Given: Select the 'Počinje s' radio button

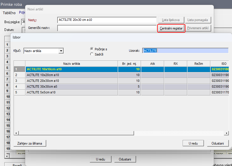Looking at the screenshot, I should coord(92,49).
